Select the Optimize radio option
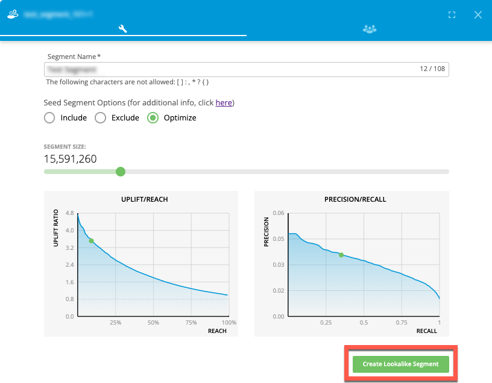The width and height of the screenshot is (492, 383). (153, 118)
